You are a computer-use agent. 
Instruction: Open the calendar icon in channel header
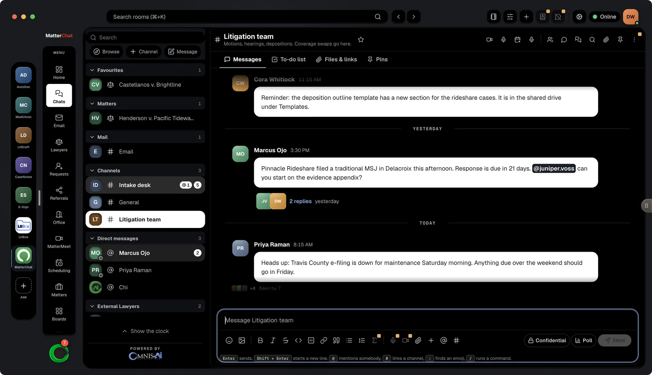point(518,39)
